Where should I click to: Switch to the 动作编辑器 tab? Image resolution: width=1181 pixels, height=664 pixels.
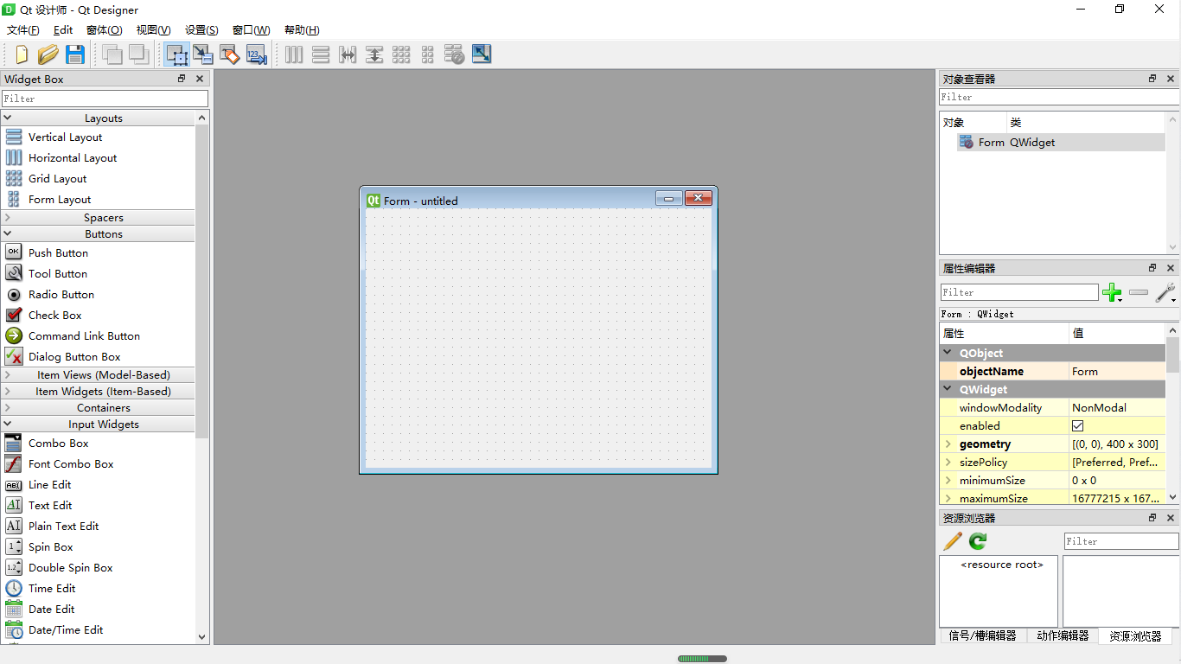(1063, 635)
